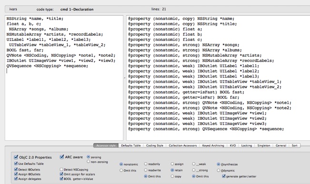Select the retain radio button
Image resolution: width=310 pixels, height=184 pixels.
tap(172, 170)
